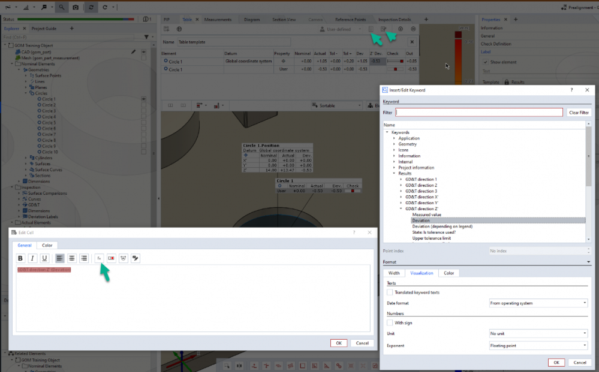
Task: Open the Unit dropdown
Action: pos(538,334)
